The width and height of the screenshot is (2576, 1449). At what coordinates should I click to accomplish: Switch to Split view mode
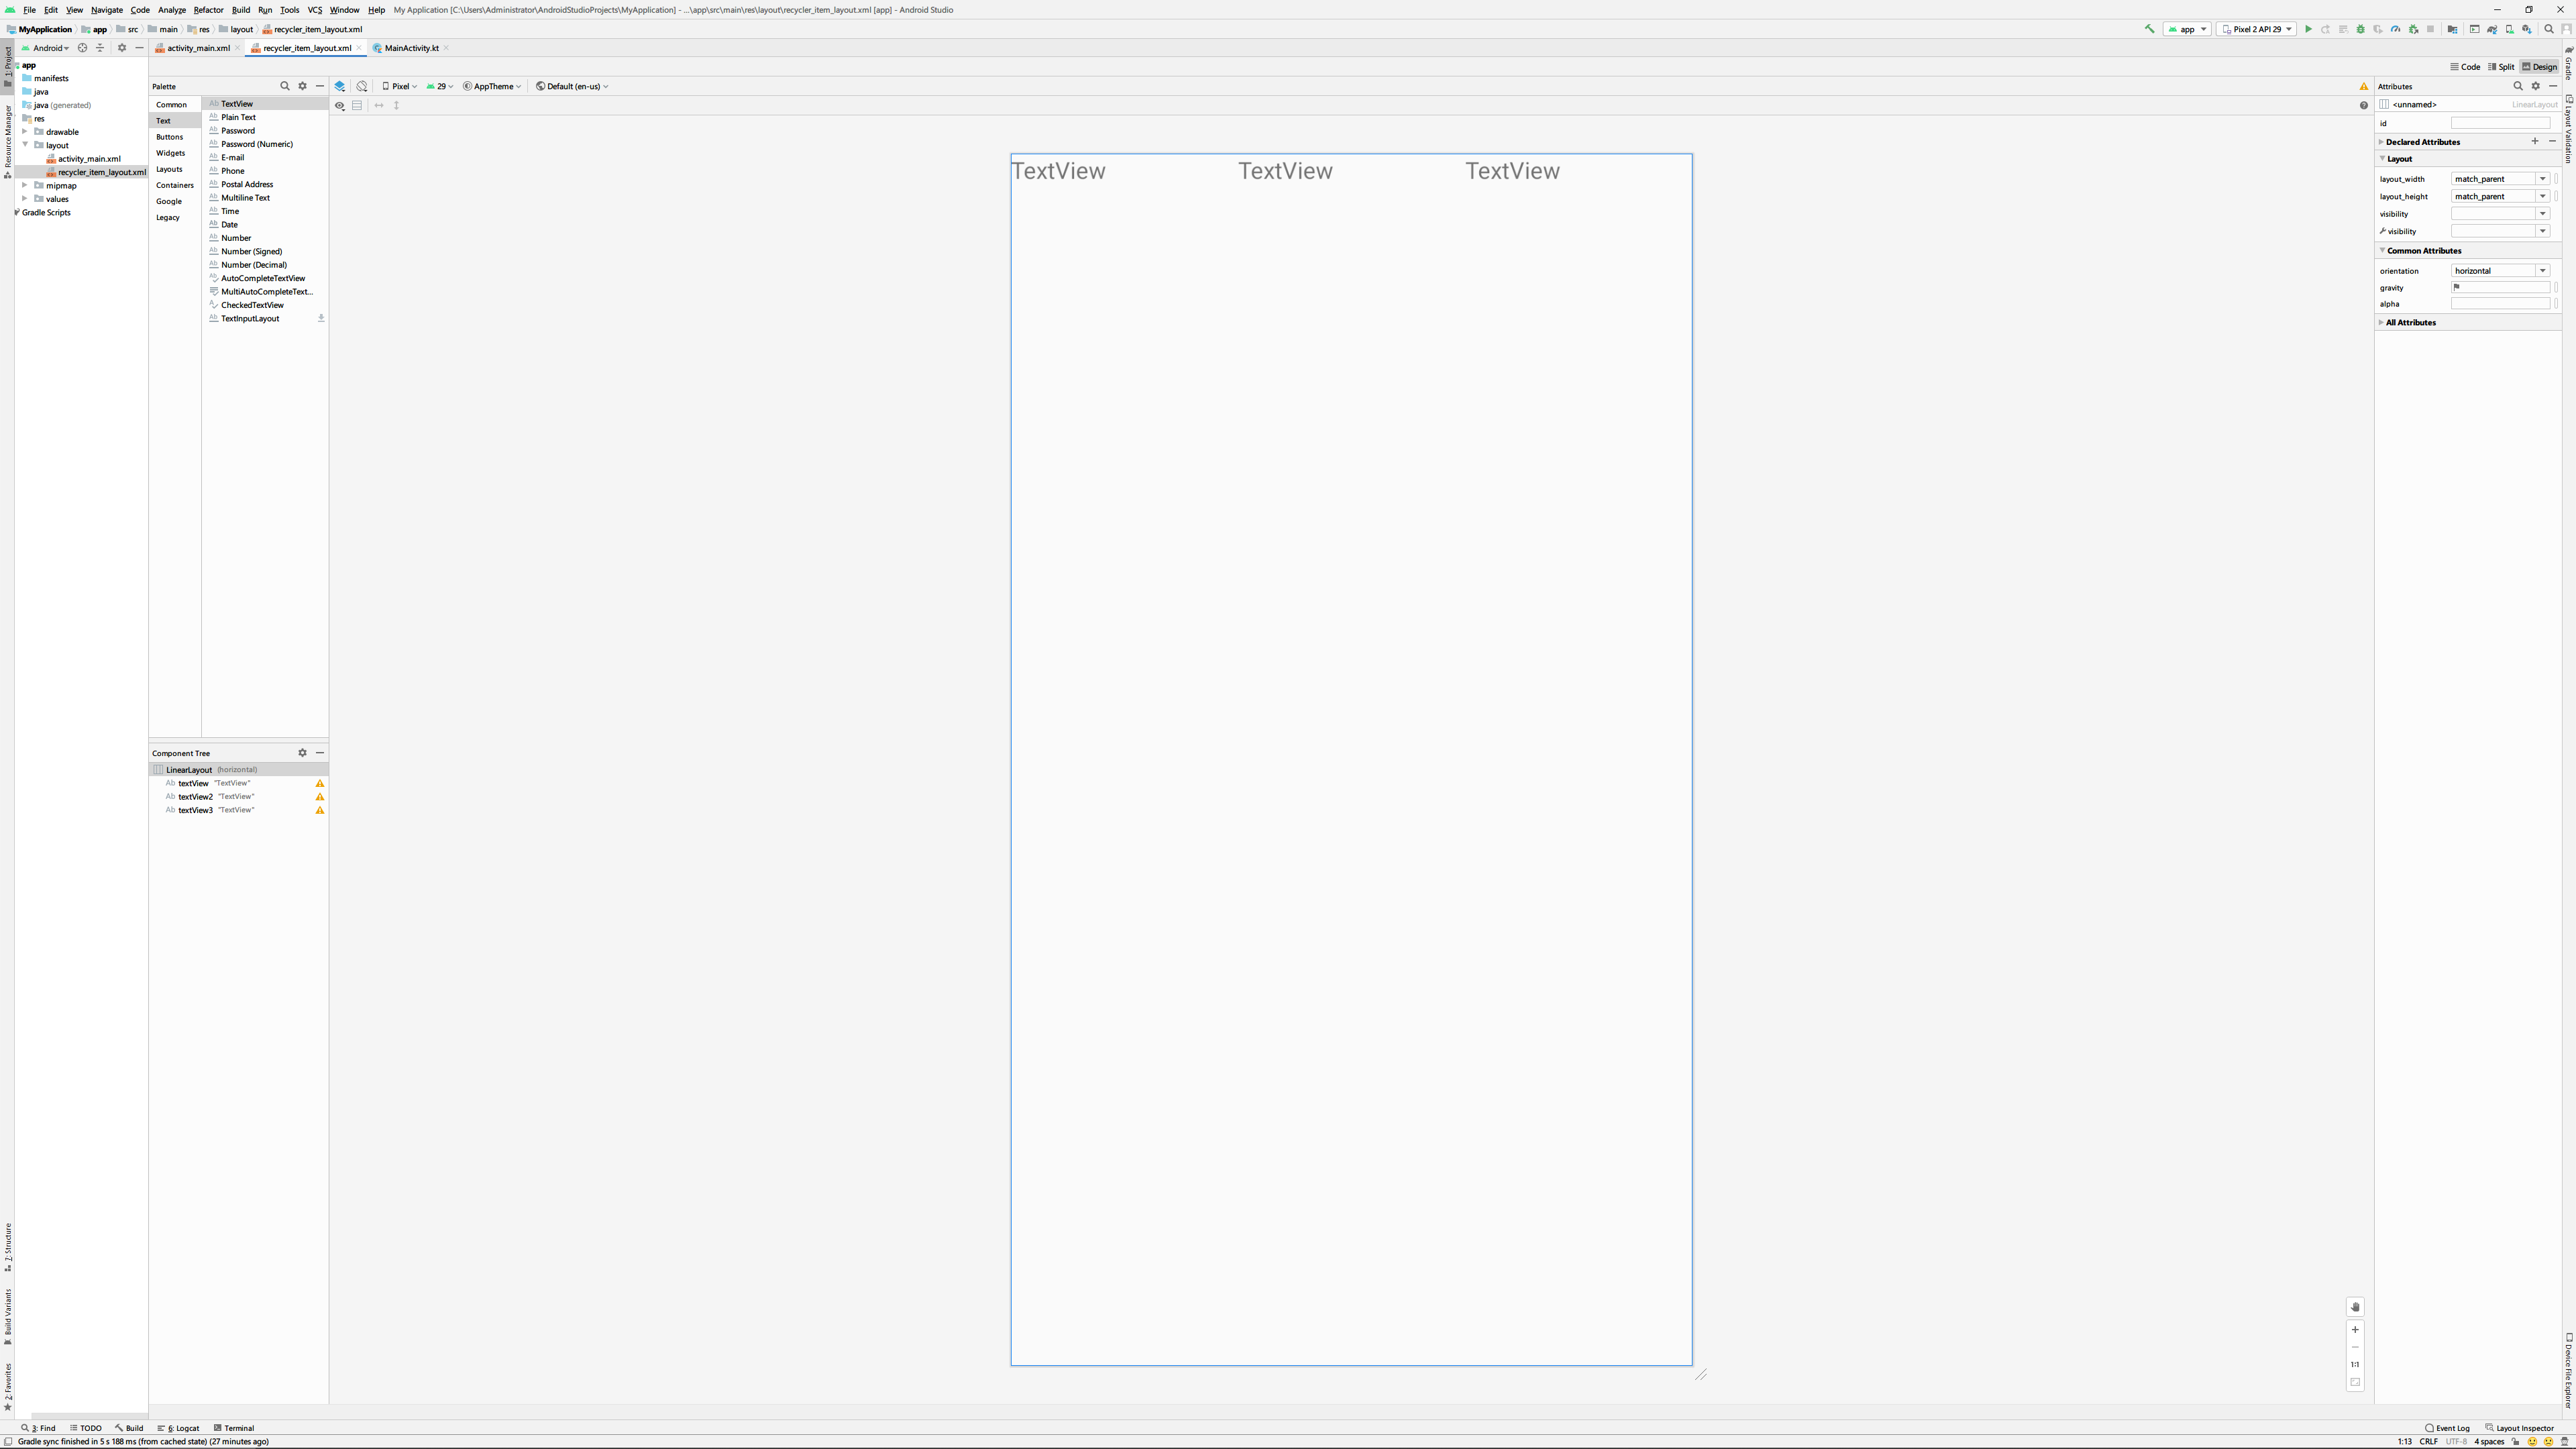coord(2501,67)
